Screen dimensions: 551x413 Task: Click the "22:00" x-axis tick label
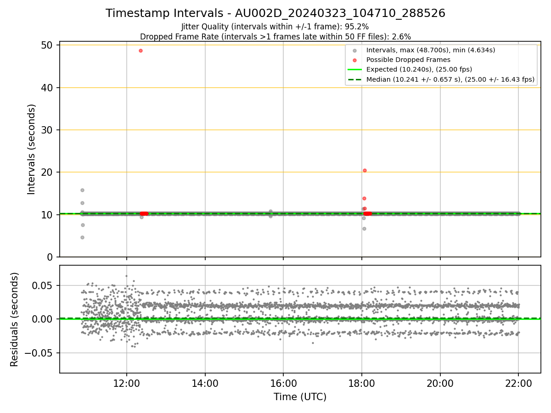click(518, 383)
